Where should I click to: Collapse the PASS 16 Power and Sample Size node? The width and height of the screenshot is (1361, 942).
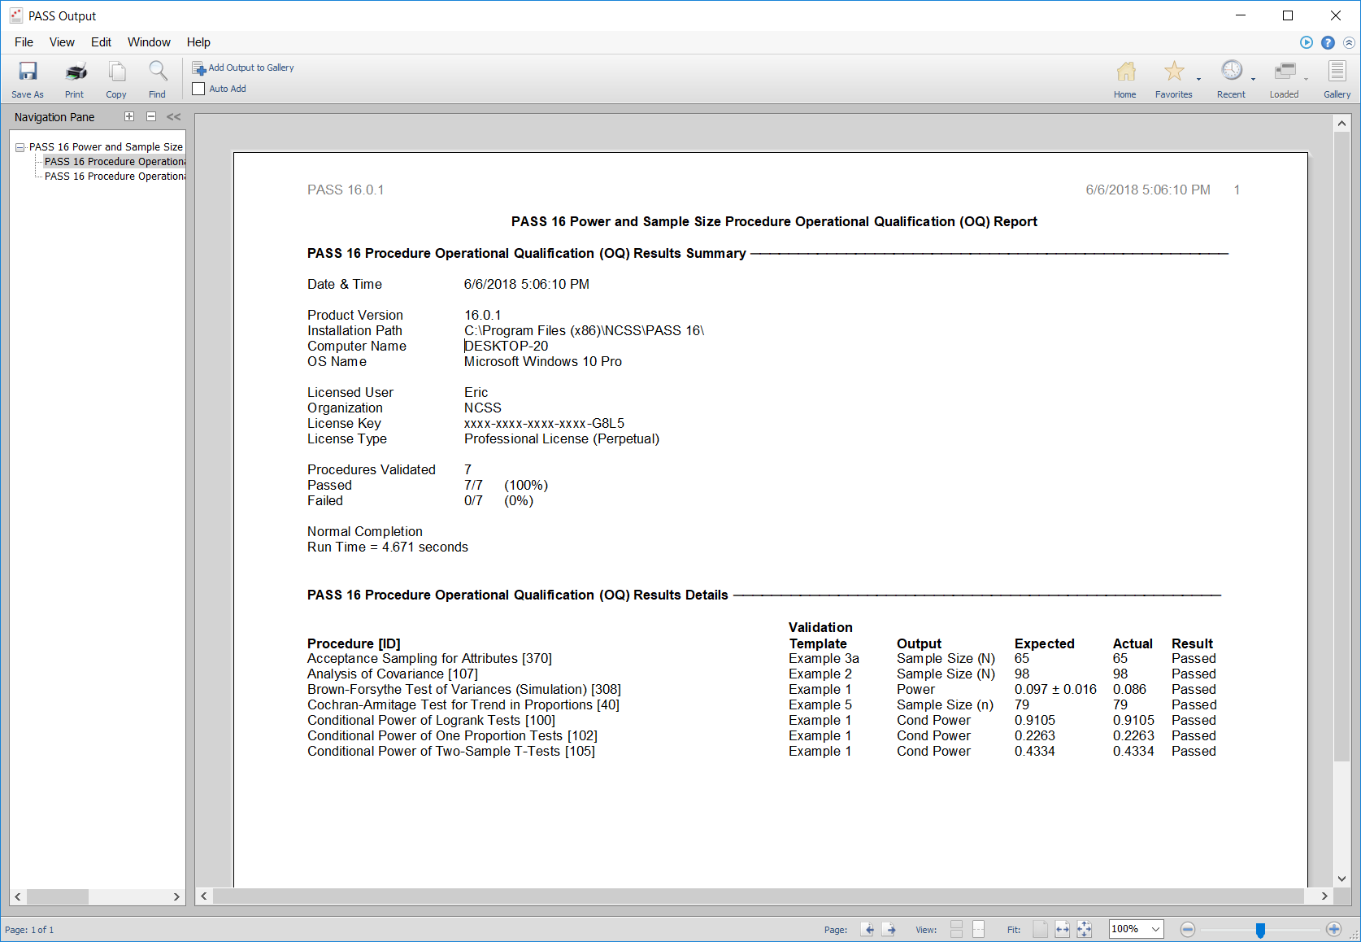(20, 147)
